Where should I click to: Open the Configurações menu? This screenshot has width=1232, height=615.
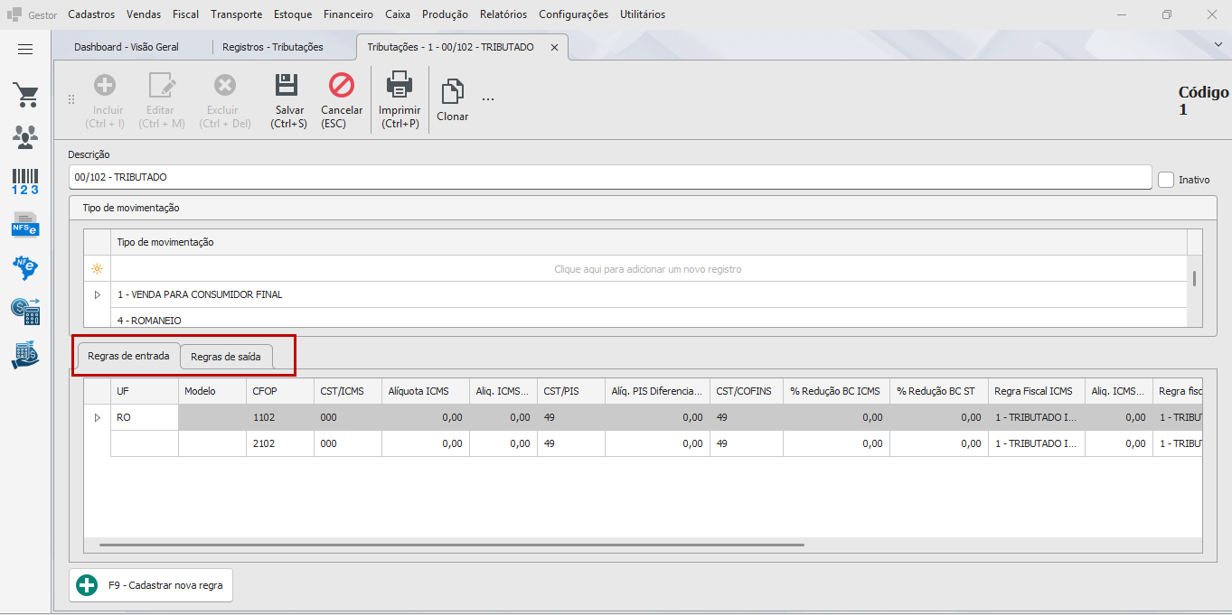(x=573, y=14)
